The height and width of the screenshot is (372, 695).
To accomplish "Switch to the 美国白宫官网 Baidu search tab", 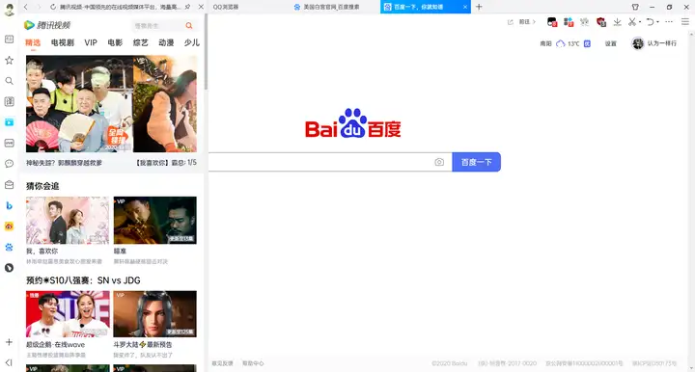I will coord(335,7).
